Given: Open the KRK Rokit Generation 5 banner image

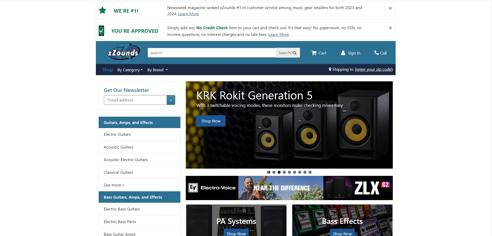Looking at the screenshot, I should point(289,125).
